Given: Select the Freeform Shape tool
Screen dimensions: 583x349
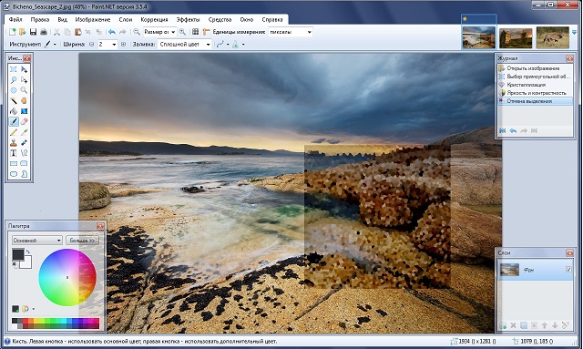Looking at the screenshot, I should pos(25,174).
